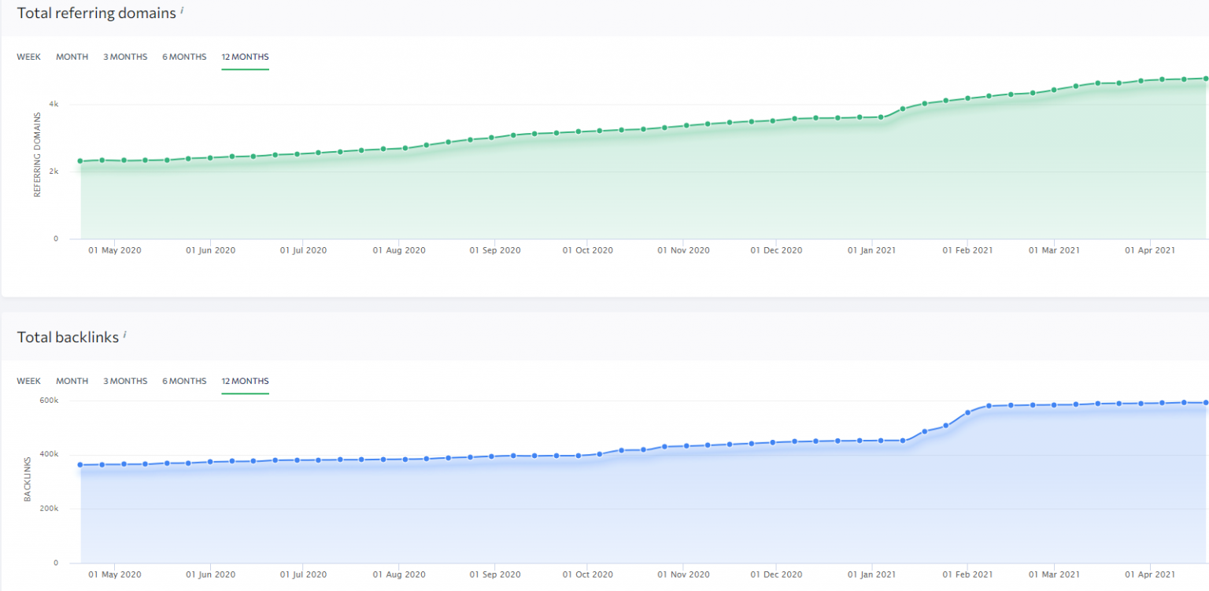This screenshot has height=591, width=1209.
Task: Click '01 Sep 2020' label on referring domains axis
Action: click(495, 250)
